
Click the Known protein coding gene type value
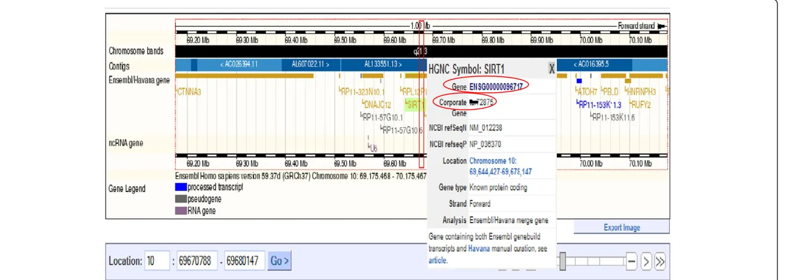498,188
